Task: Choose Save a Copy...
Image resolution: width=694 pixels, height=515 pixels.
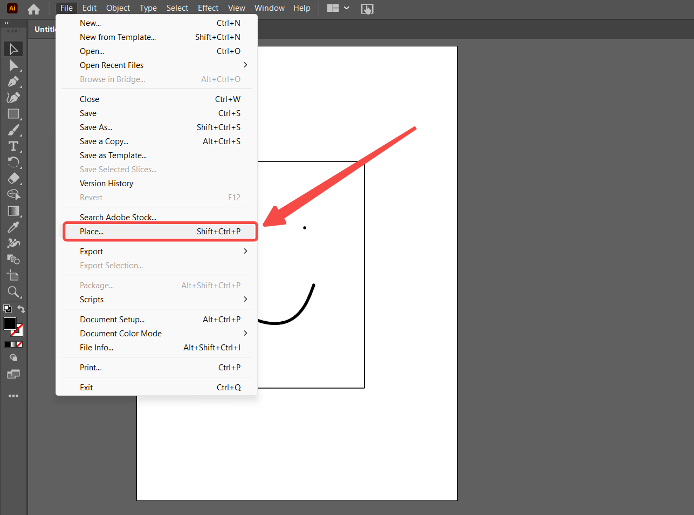Action: (156, 141)
